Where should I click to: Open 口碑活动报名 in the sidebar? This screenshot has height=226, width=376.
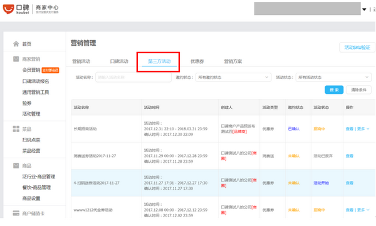pyautogui.click(x=36, y=81)
